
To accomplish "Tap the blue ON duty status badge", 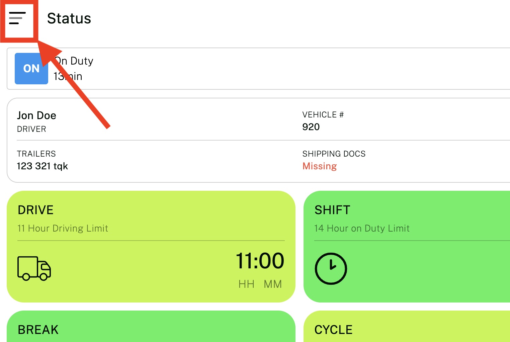I will [31, 68].
